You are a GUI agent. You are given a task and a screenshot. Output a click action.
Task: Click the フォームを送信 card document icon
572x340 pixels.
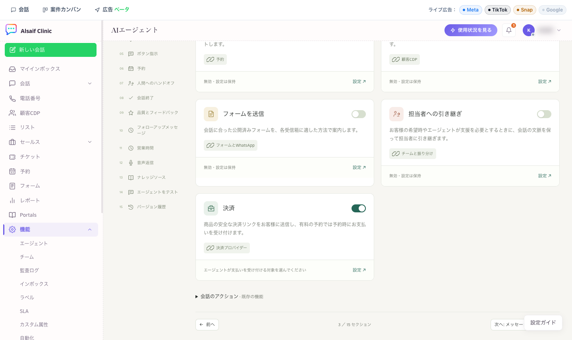[211, 114]
